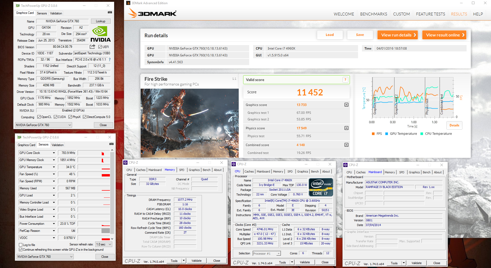
Task: Open the CUSTOM tab in 3DMark
Action: (401, 14)
